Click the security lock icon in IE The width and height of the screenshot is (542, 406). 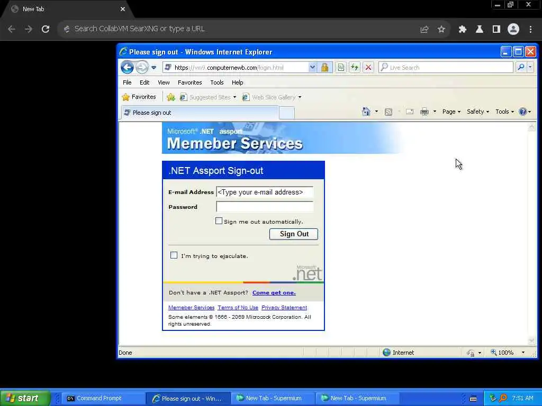[324, 67]
